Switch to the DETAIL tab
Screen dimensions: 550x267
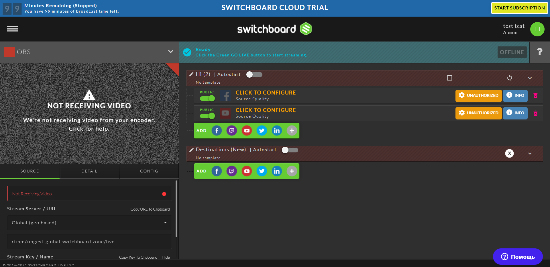tap(89, 171)
